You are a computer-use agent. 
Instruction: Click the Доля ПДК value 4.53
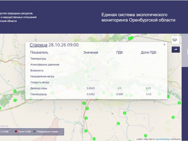(x=149, y=94)
